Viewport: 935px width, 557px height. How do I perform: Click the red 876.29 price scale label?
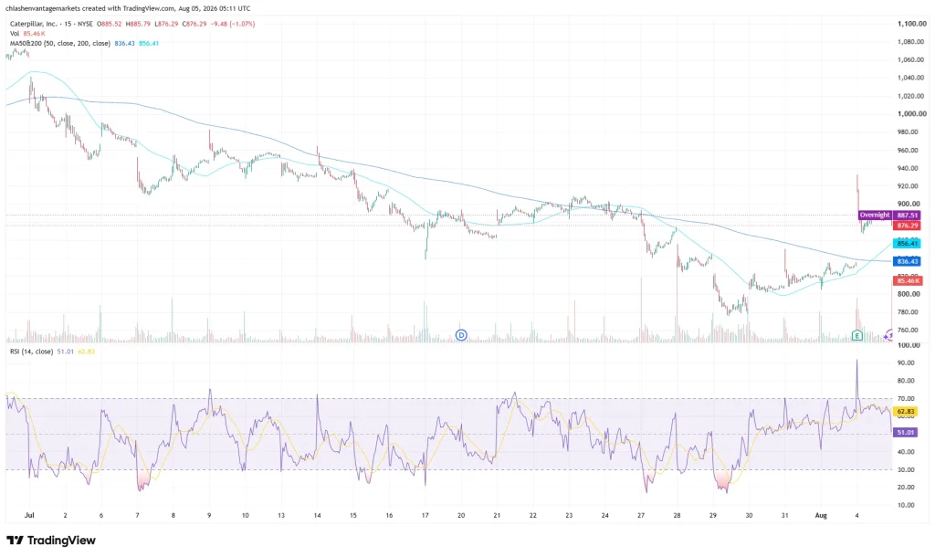pos(907,226)
